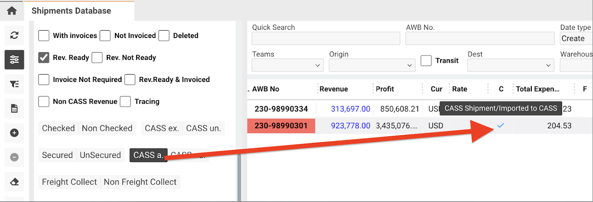Click the Quick Search input field
Image resolution: width=593 pixels, height=202 pixels.
(326, 38)
